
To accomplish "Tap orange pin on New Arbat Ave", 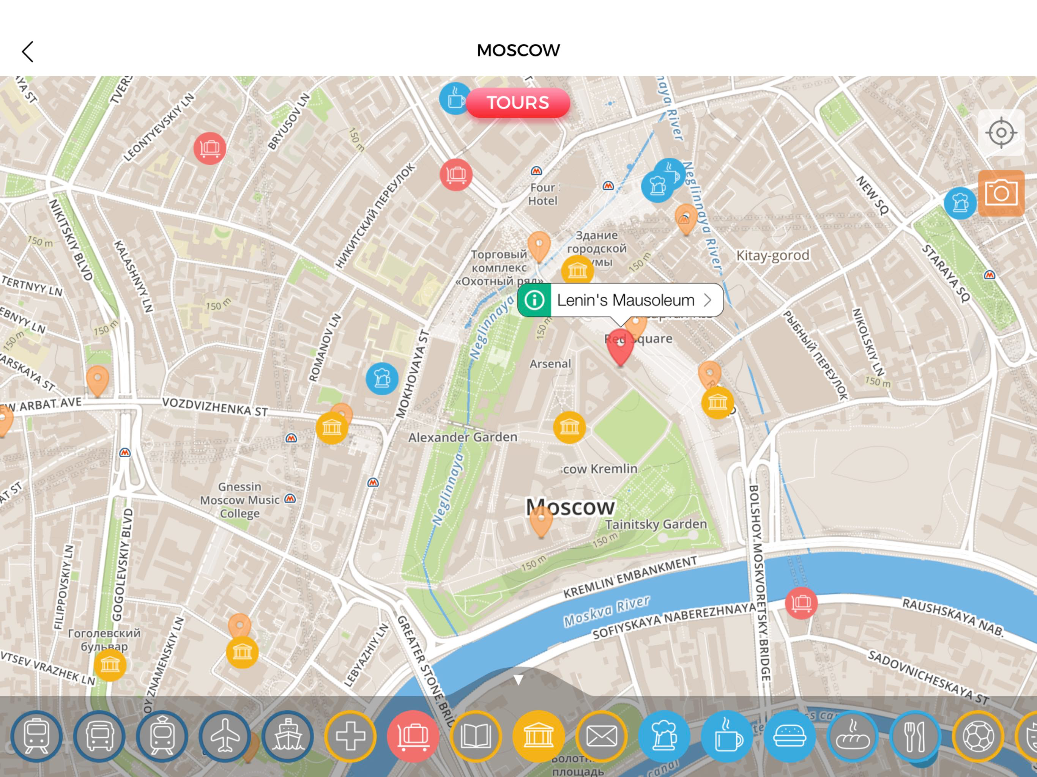I will point(98,381).
